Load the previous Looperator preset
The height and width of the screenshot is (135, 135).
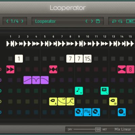[86, 21]
